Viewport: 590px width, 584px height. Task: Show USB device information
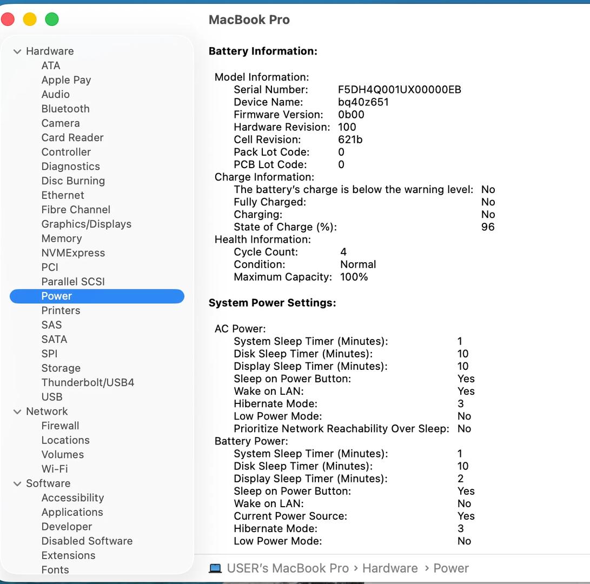pyautogui.click(x=52, y=397)
